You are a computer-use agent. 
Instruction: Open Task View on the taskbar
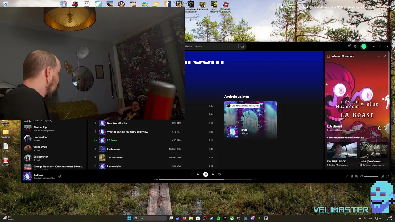pos(171,218)
